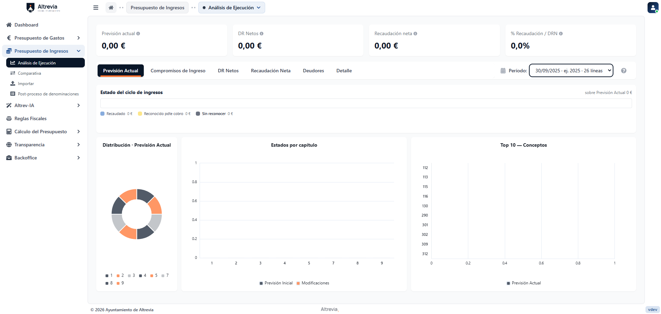Click the help question mark beside Período

tap(623, 71)
